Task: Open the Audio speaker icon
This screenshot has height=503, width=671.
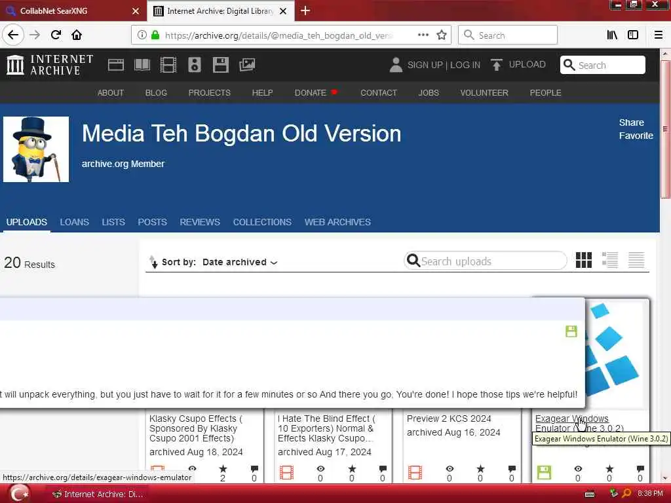Action: 194,65
